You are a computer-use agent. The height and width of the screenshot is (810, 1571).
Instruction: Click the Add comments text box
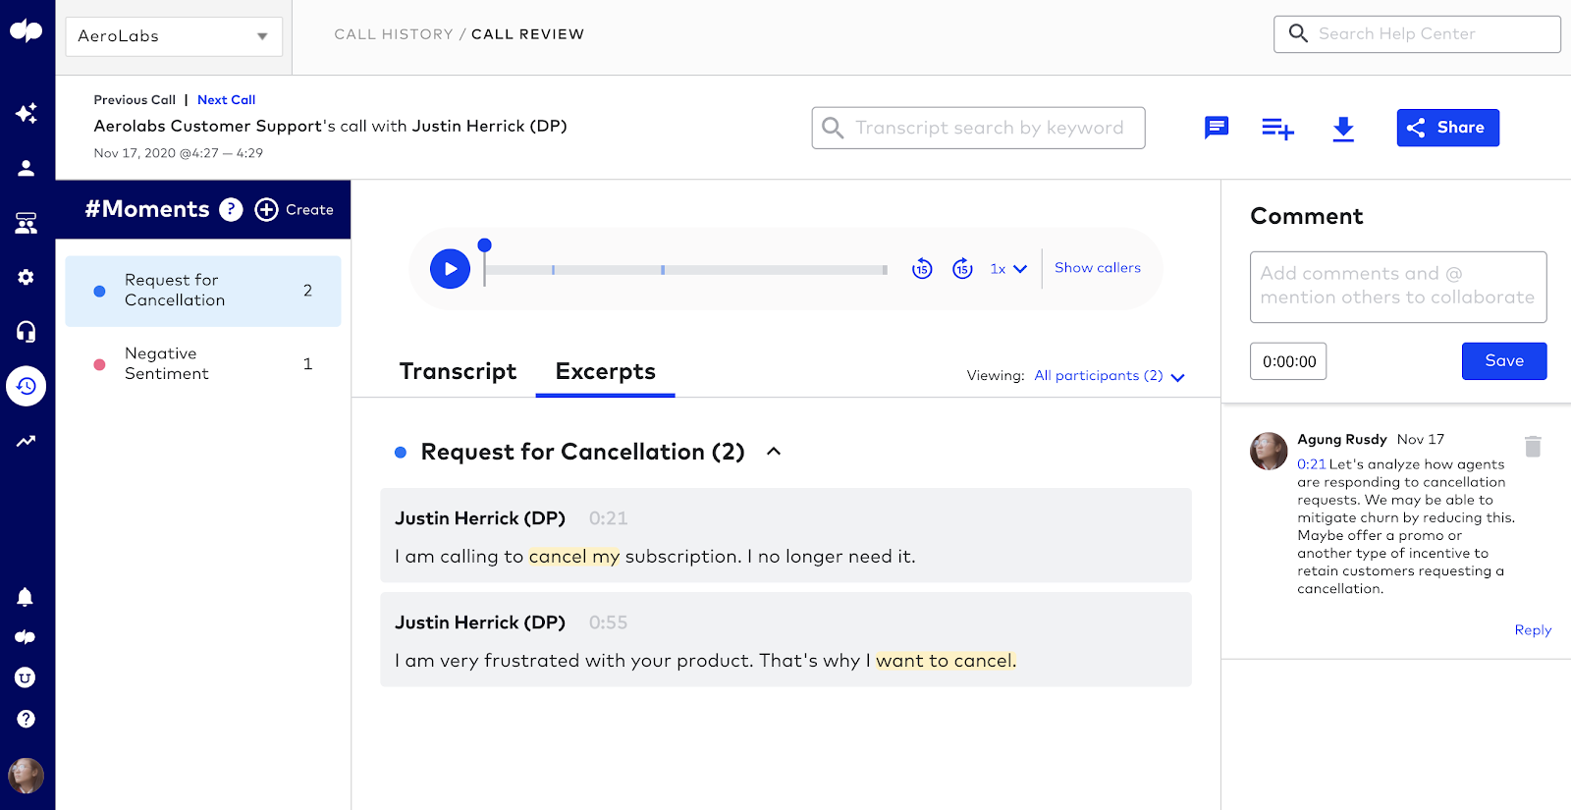(x=1398, y=287)
